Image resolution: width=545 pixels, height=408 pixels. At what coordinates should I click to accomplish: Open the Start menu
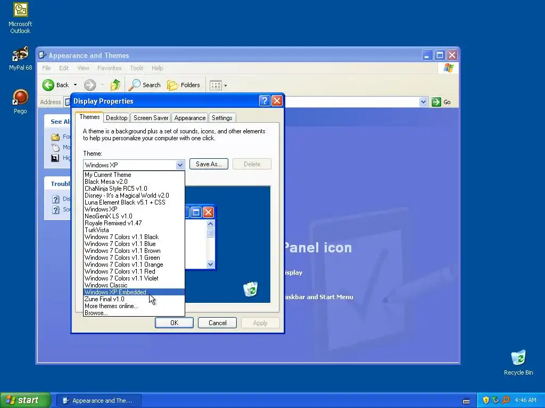pyautogui.click(x=26, y=400)
